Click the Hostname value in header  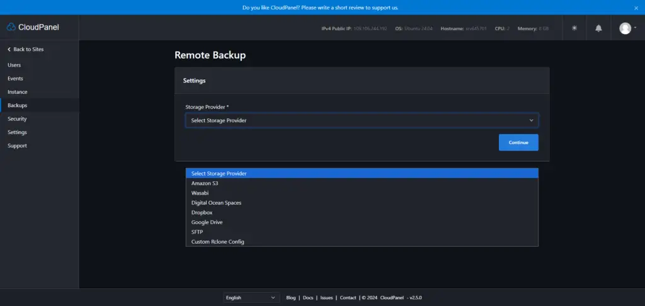point(476,29)
